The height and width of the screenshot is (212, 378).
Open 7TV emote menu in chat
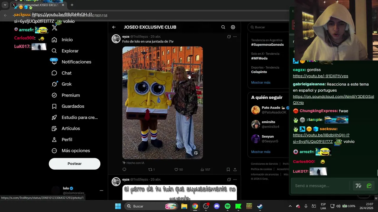point(359,186)
